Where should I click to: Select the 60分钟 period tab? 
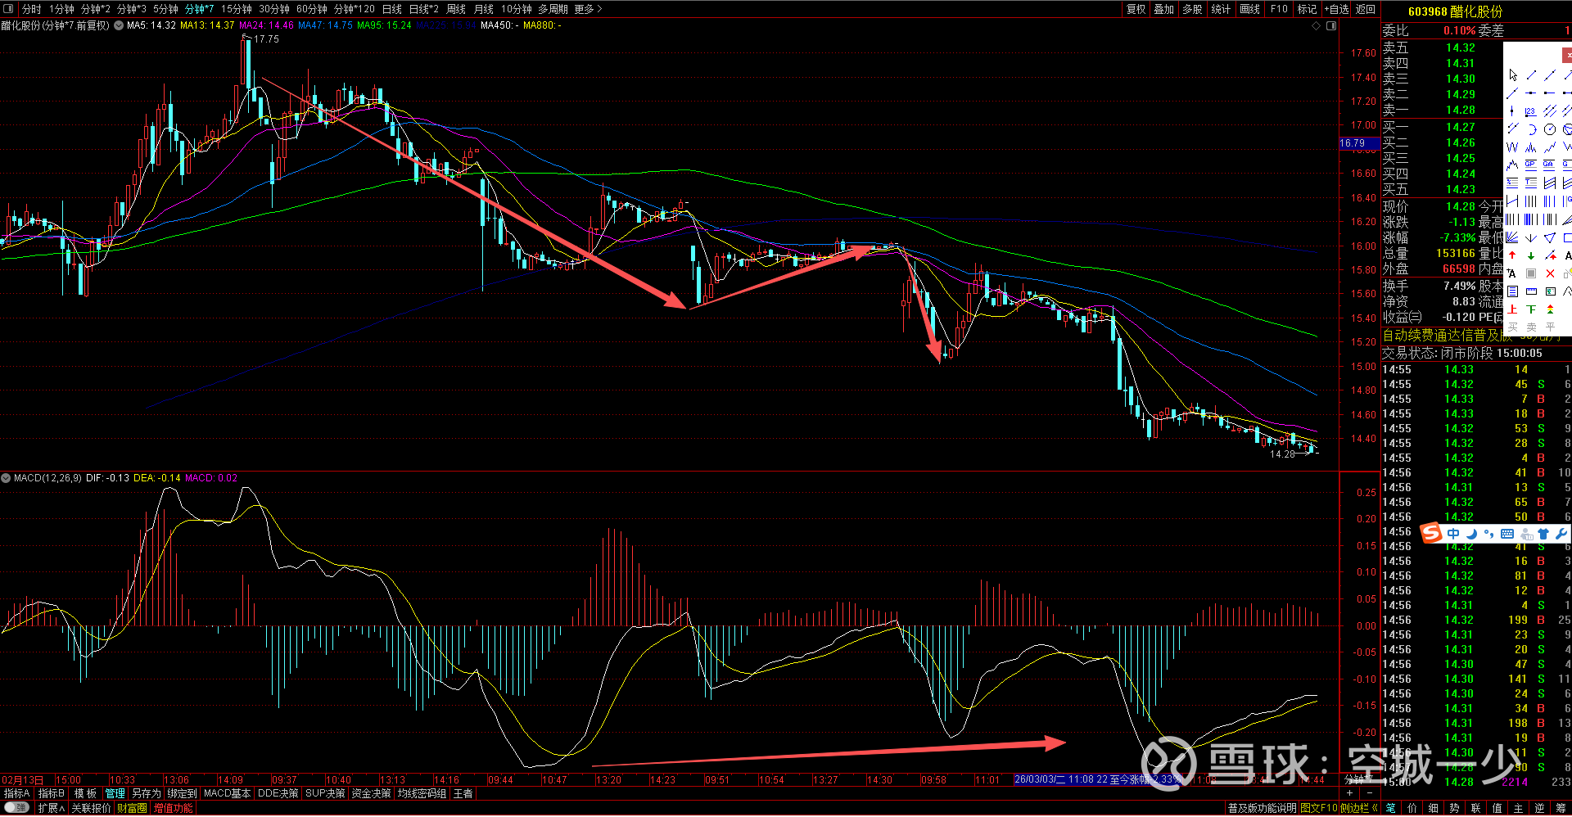(x=312, y=9)
